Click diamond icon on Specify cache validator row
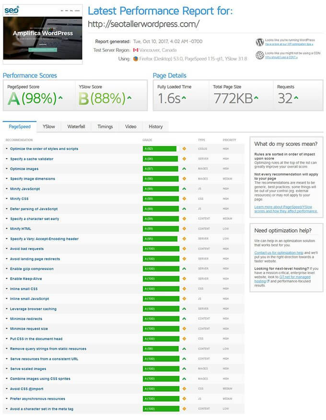Image resolution: width=326 pixels, height=420 pixels. coord(184,159)
